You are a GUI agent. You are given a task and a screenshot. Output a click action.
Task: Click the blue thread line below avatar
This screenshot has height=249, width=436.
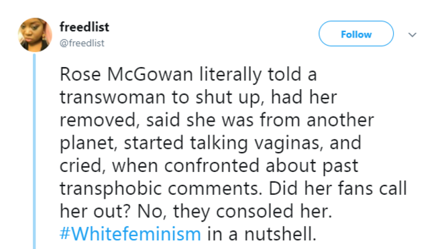(x=34, y=151)
